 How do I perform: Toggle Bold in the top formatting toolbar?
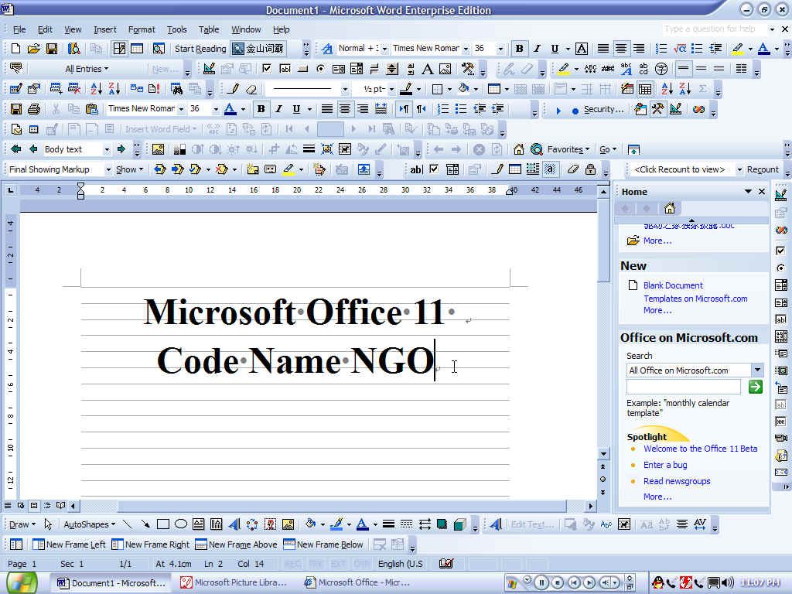point(519,49)
